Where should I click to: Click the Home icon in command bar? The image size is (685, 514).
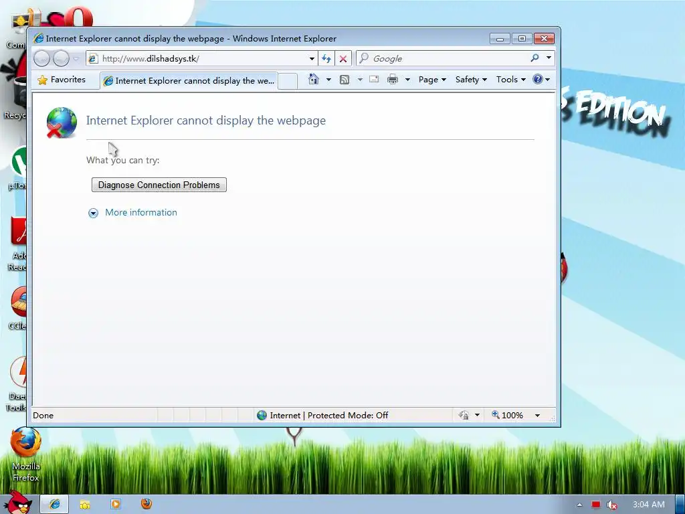[314, 79]
